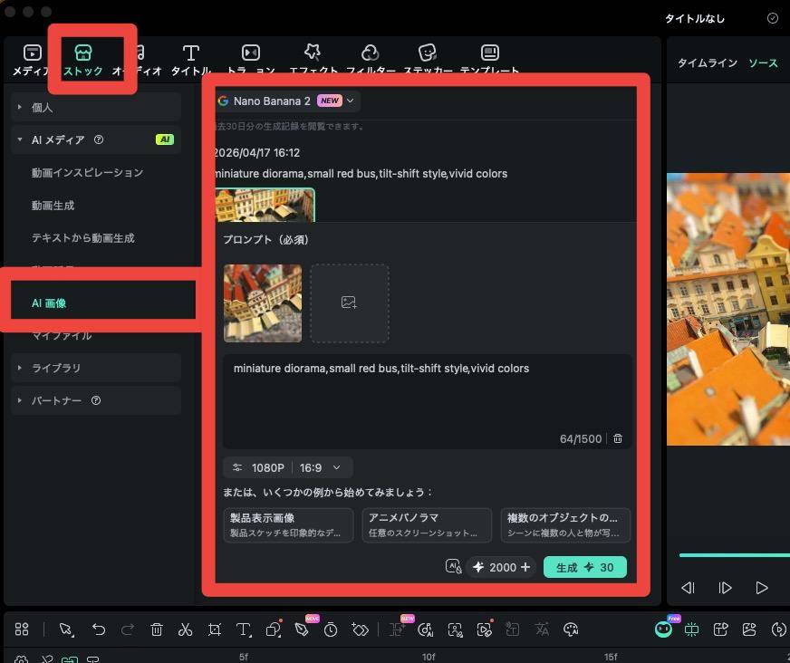This screenshot has width=790, height=663.
Task: Collapse the AI メディア section
Action: tap(20, 139)
